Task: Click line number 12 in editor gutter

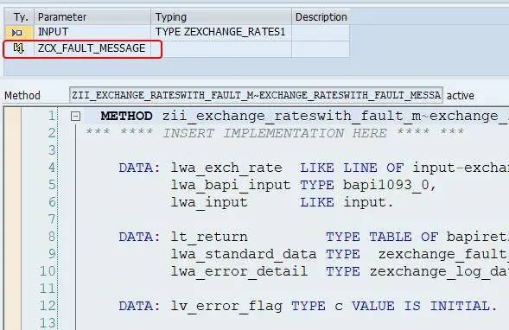Action: [48, 306]
